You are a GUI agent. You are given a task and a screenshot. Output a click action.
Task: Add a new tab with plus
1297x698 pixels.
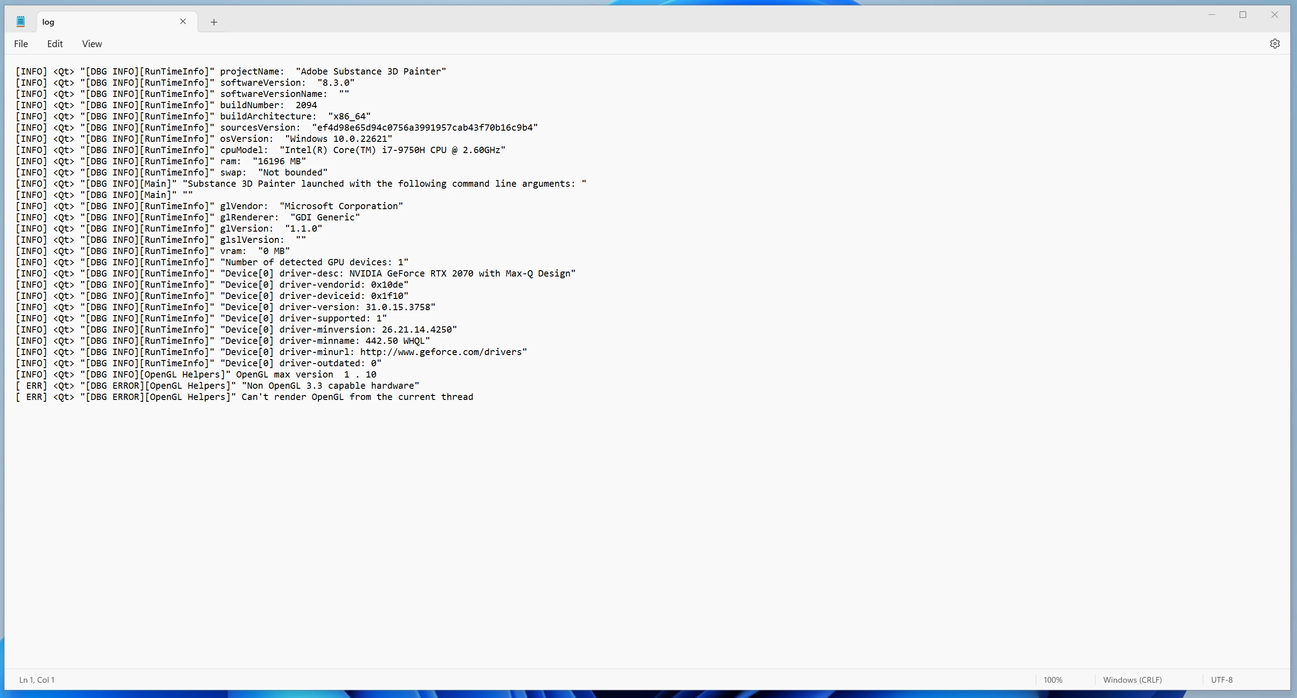pos(214,22)
